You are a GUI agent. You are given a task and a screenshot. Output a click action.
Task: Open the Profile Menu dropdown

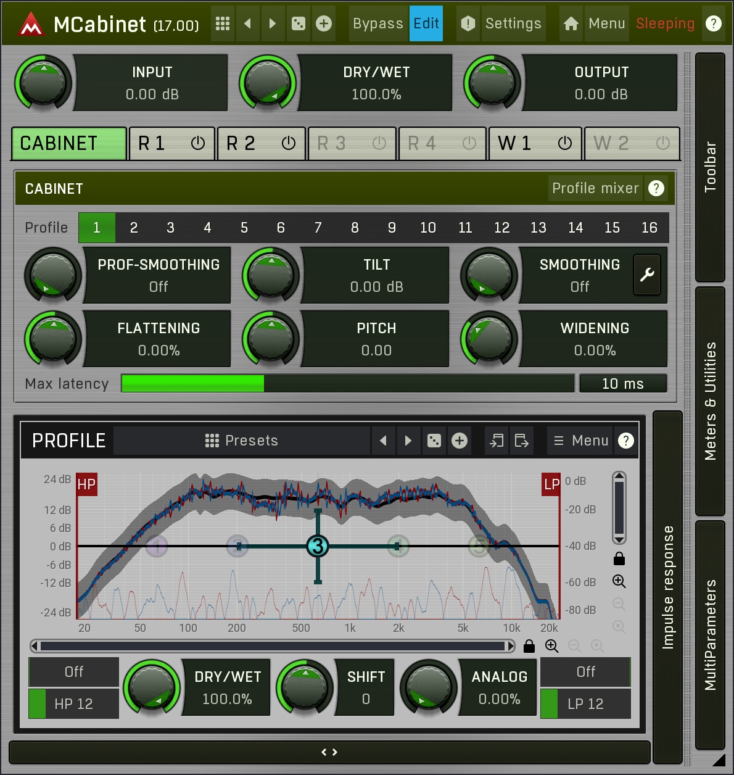click(x=580, y=441)
